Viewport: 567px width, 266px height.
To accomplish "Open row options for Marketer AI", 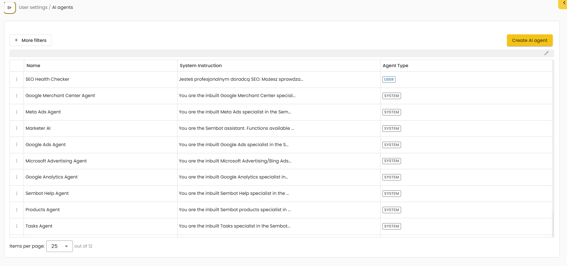I will [17, 128].
